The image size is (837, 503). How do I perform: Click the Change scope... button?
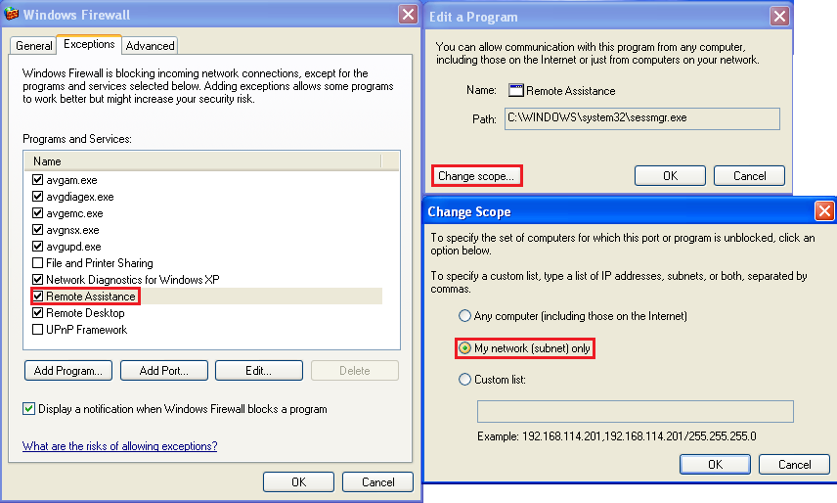pos(476,176)
